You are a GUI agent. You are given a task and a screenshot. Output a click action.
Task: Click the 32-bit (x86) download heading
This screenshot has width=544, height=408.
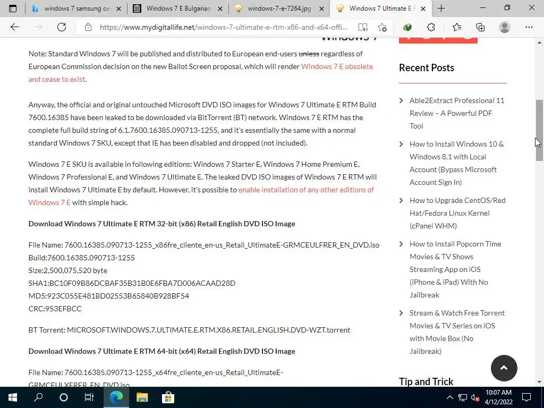[161, 224]
